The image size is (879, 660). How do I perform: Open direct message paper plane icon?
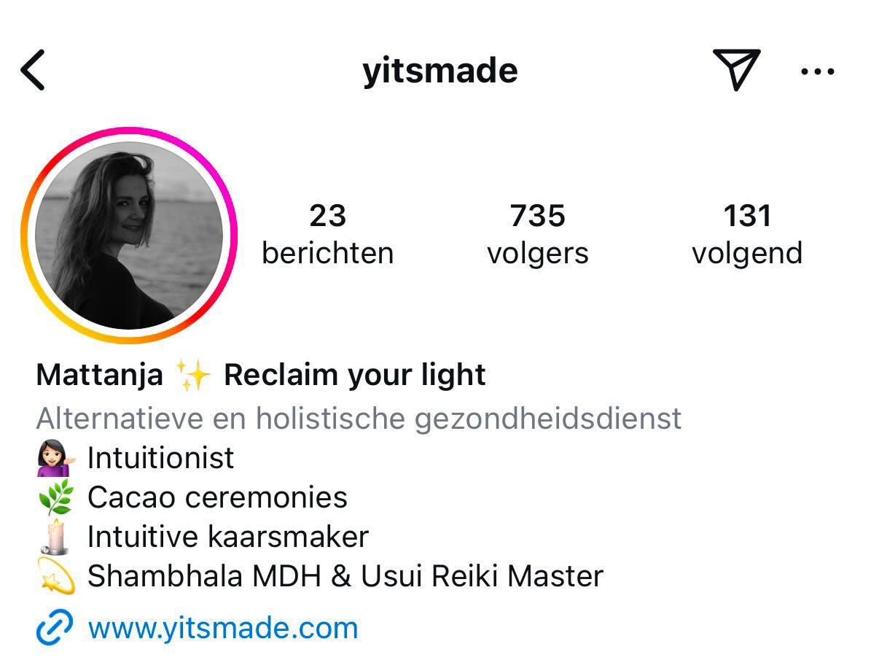click(736, 69)
